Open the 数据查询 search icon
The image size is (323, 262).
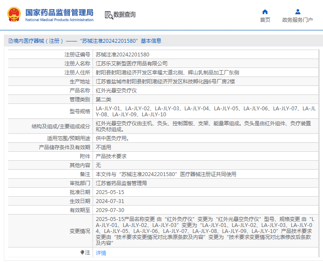(109, 15)
